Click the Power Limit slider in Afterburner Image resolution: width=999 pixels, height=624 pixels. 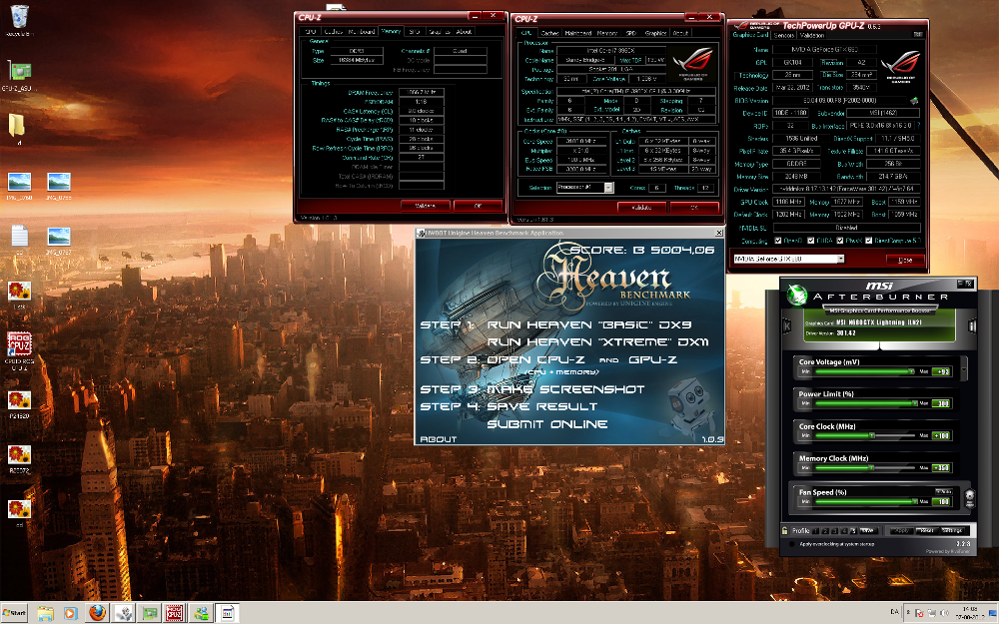[864, 403]
